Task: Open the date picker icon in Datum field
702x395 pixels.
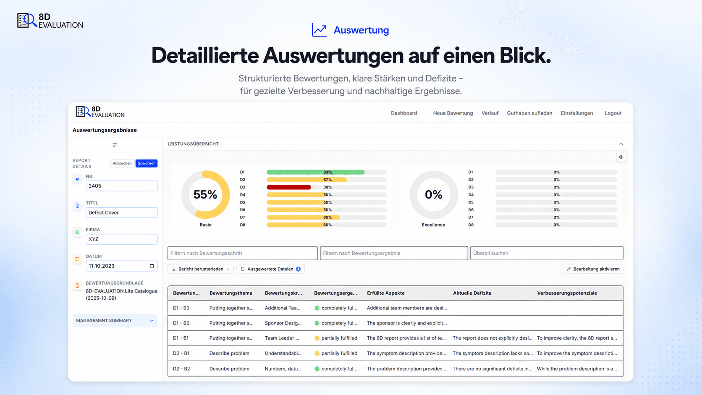Action: point(152,266)
